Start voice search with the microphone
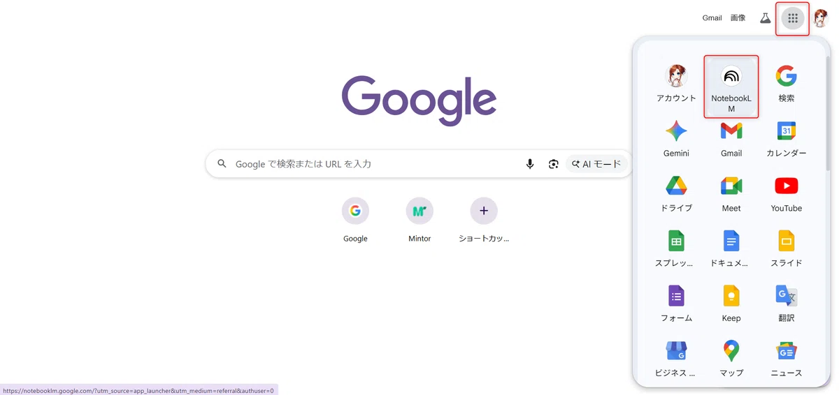The image size is (839, 395). coord(530,164)
